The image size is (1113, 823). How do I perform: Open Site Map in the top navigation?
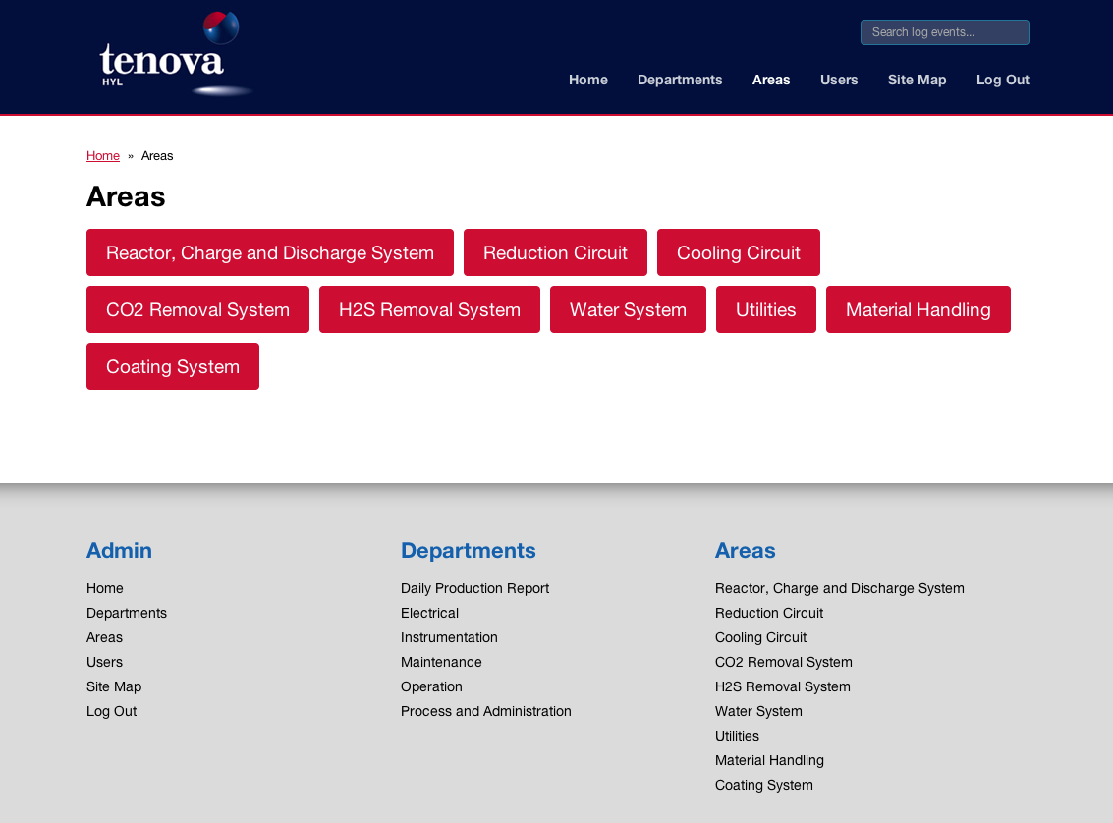click(917, 81)
